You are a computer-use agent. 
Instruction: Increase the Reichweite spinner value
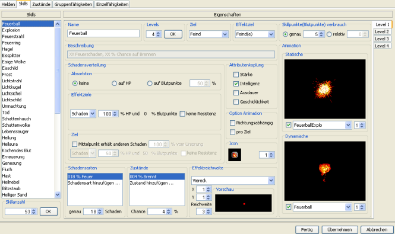[208, 210]
